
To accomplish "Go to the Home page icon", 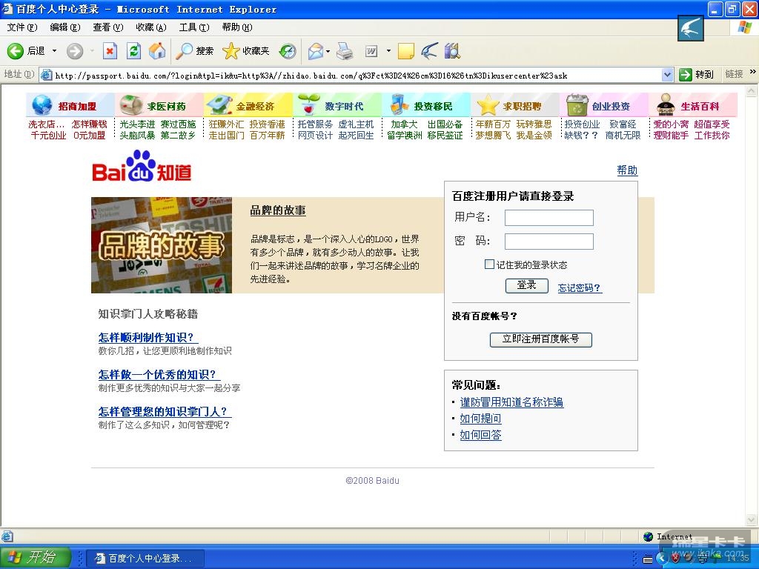I will coord(157,51).
